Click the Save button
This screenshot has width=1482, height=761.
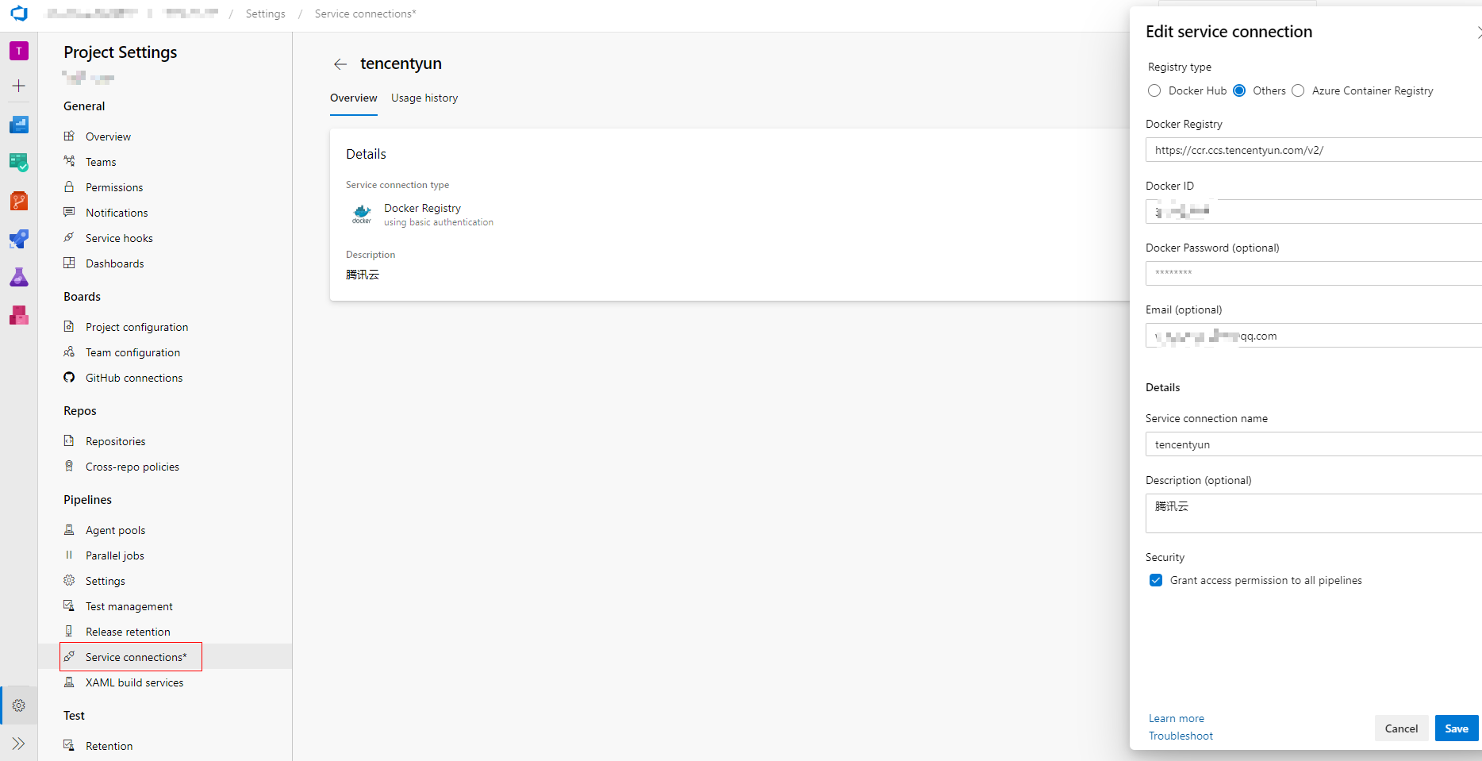(1456, 728)
